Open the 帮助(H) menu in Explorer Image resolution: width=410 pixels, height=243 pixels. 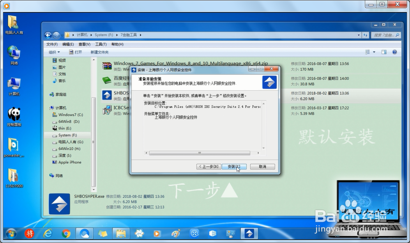[117, 44]
